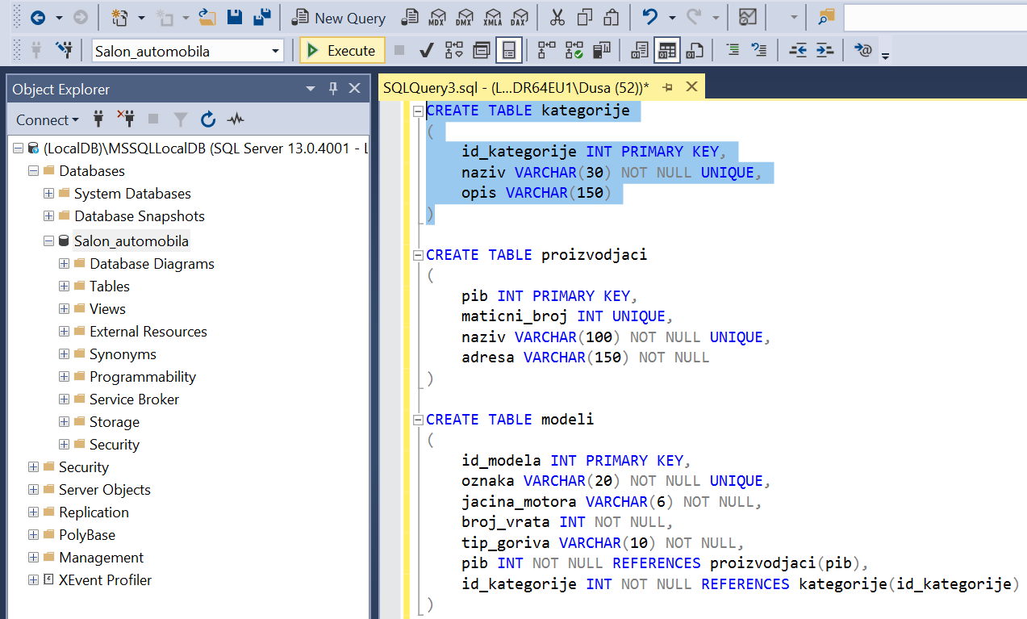
Task: Comment out the selected lines
Action: (733, 51)
